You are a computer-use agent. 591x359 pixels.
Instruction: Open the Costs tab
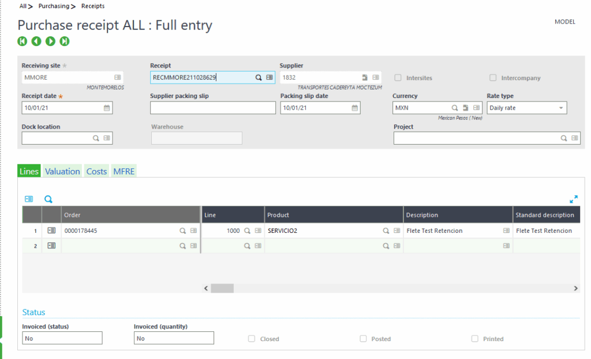click(96, 171)
